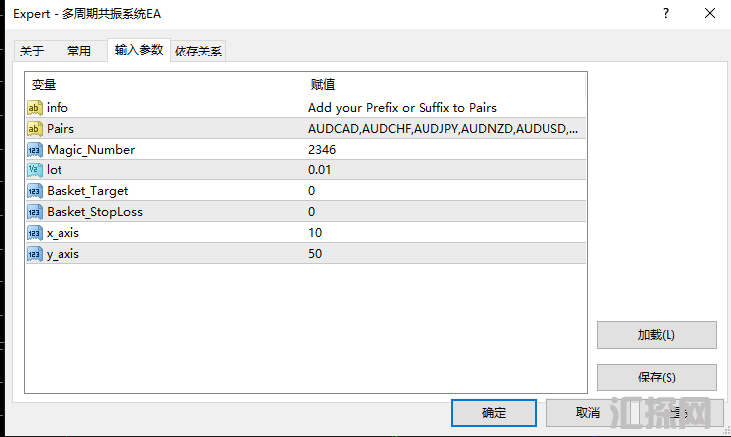Click the string icon beside Pairs

[35, 129]
